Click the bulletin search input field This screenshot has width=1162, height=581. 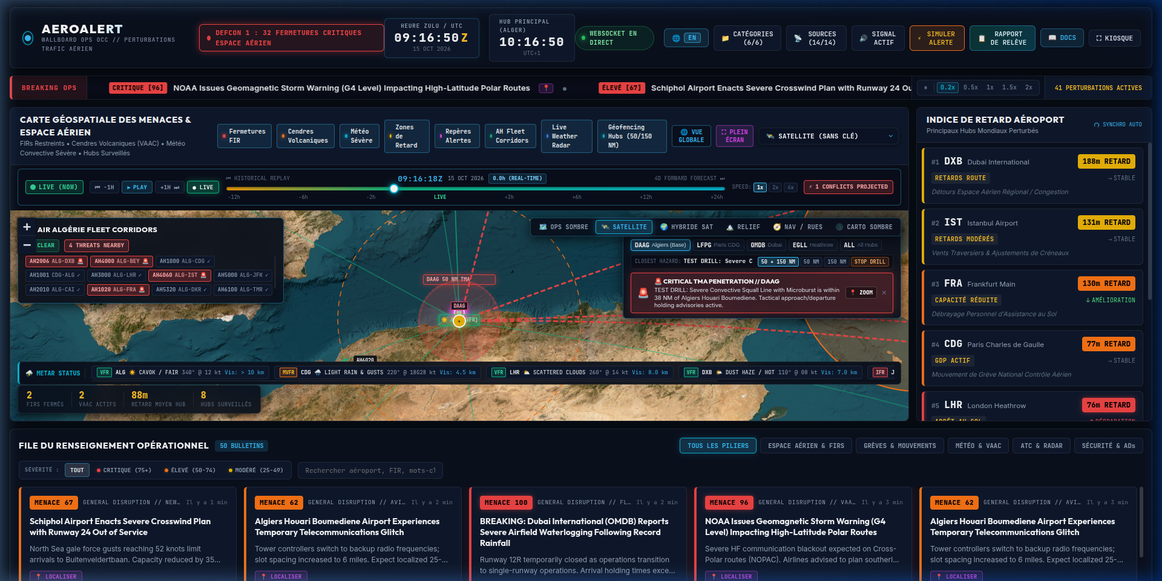pyautogui.click(x=370, y=470)
